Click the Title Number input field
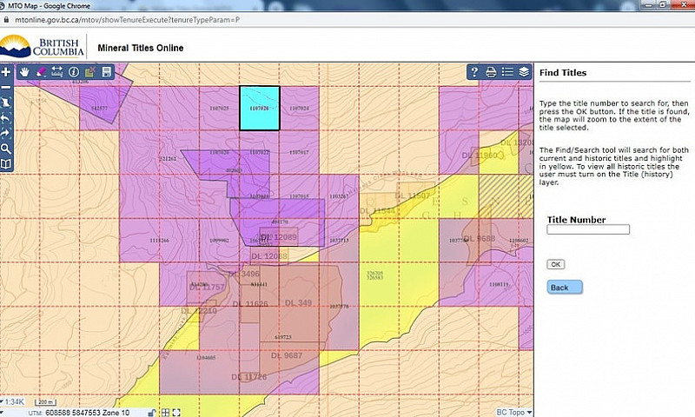 coord(588,229)
